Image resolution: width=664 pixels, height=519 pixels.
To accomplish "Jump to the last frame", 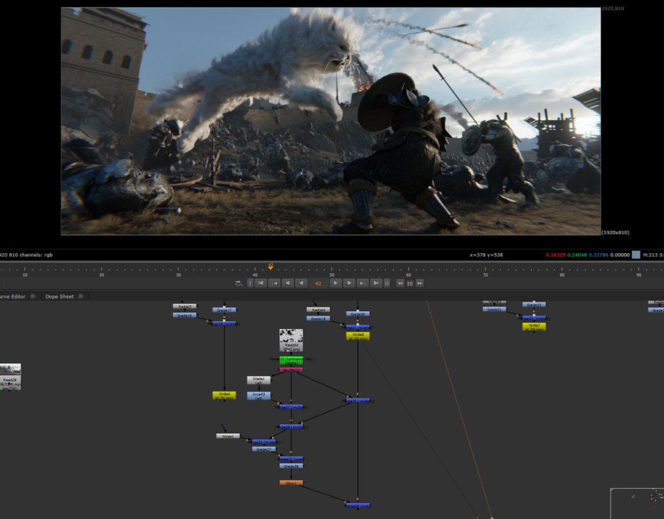I will [376, 283].
